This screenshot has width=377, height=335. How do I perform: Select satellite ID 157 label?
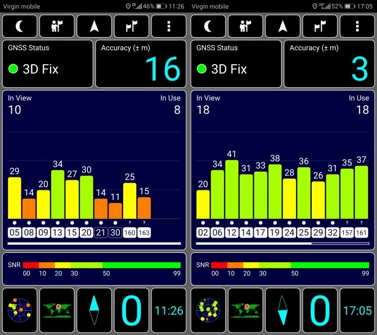347,233
